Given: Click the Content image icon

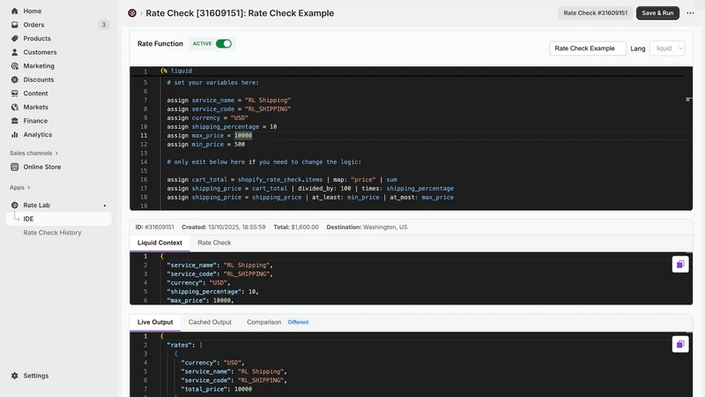Looking at the screenshot, I should coord(14,94).
